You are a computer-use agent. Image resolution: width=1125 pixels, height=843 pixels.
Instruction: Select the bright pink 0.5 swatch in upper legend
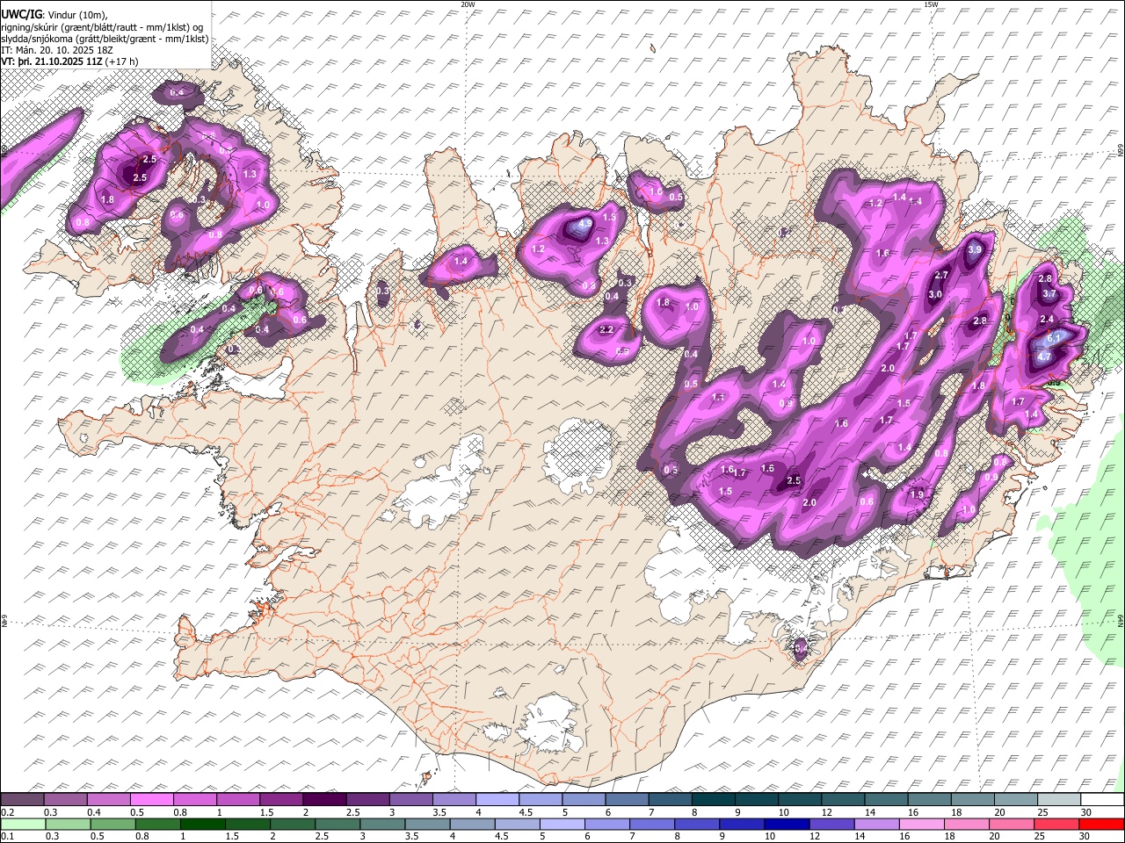(151, 799)
